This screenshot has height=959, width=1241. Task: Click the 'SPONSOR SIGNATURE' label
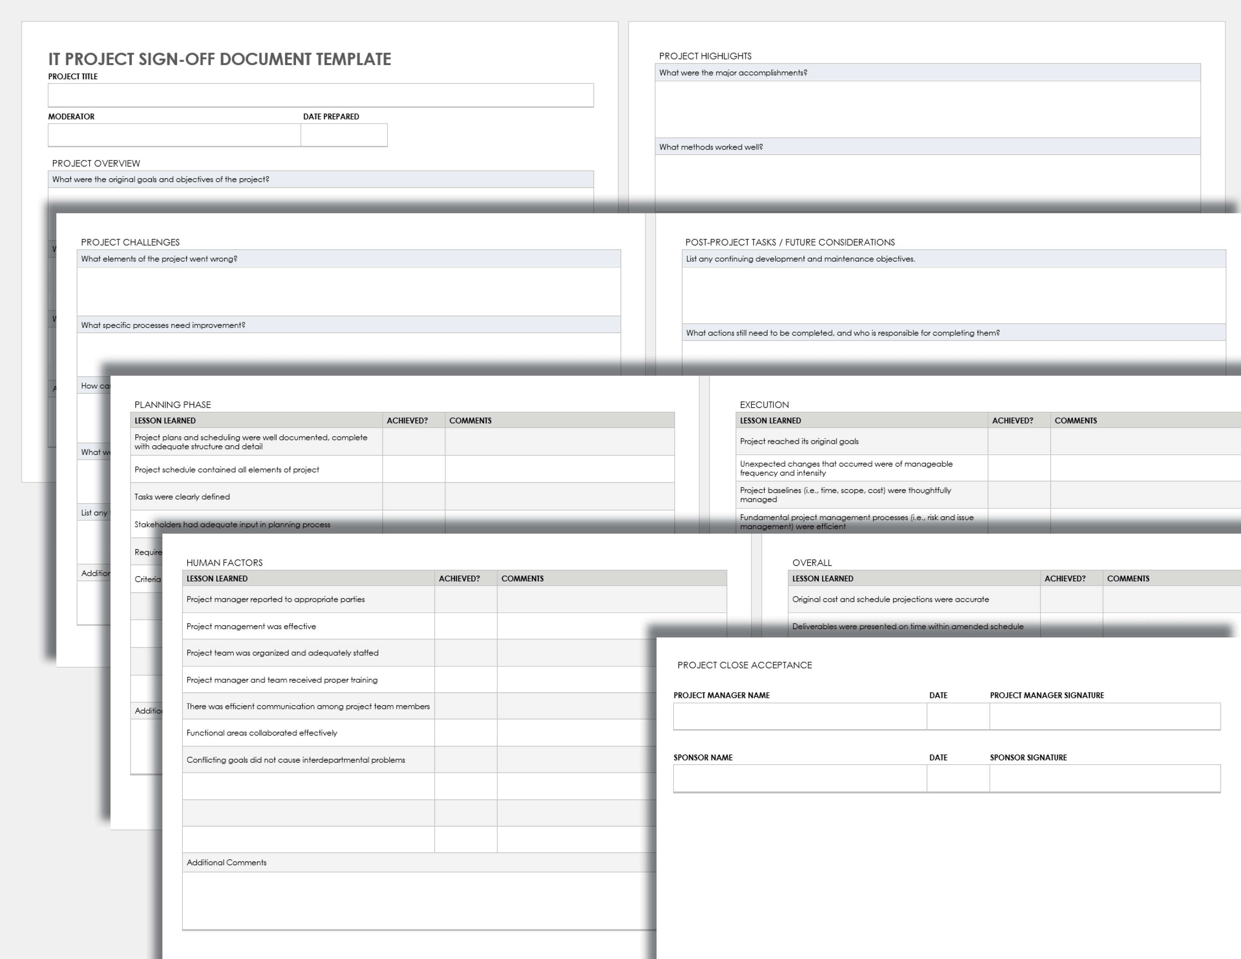(x=1029, y=757)
